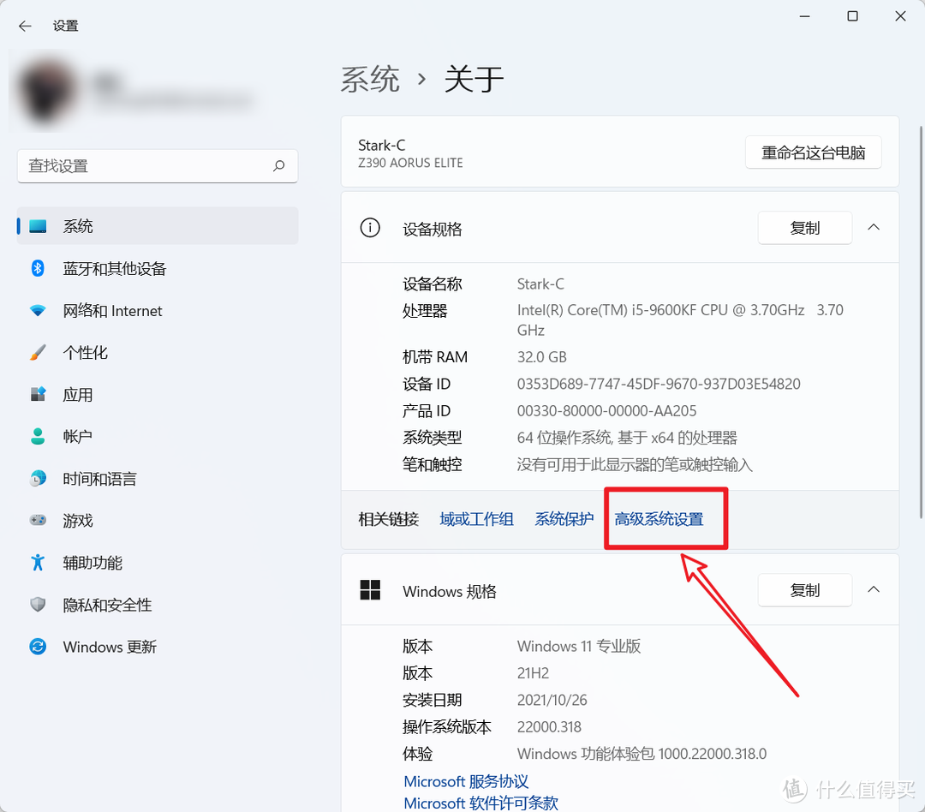This screenshot has height=812, width=925.
Task: Collapse the Windows 规格 section
Action: pyautogui.click(x=874, y=589)
